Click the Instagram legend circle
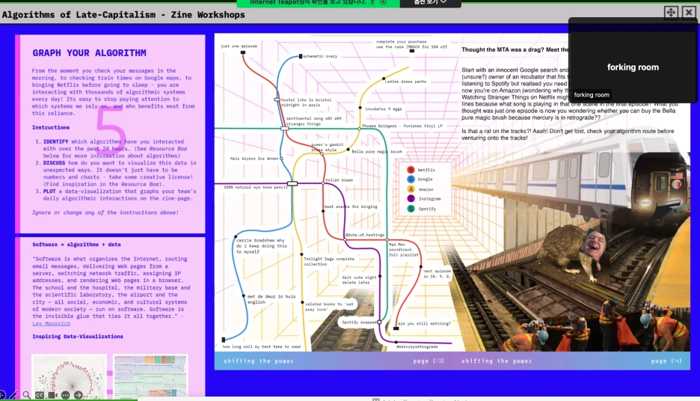Image resolution: width=700 pixels, height=401 pixels. 411,199
